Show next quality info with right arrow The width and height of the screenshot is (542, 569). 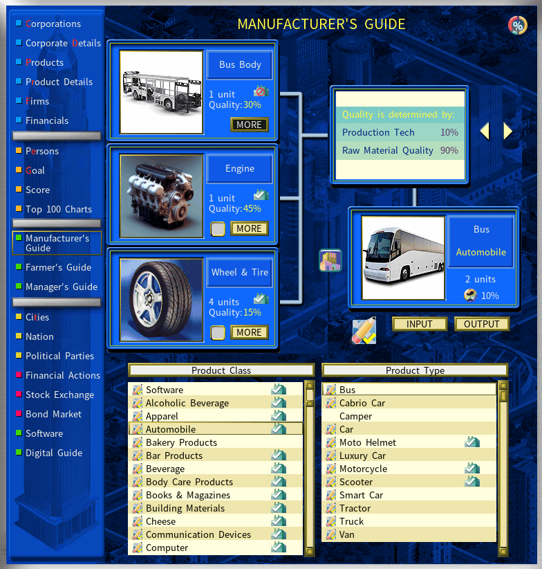point(507,132)
